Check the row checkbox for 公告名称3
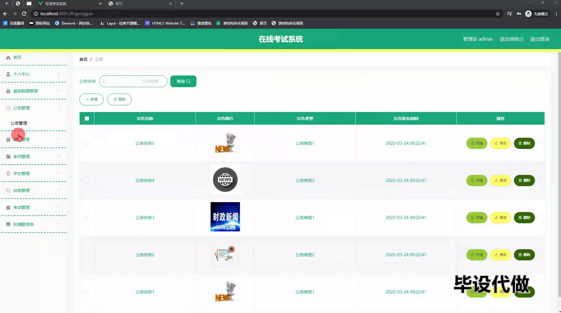Viewport: 561px width, 313px height. (x=86, y=218)
